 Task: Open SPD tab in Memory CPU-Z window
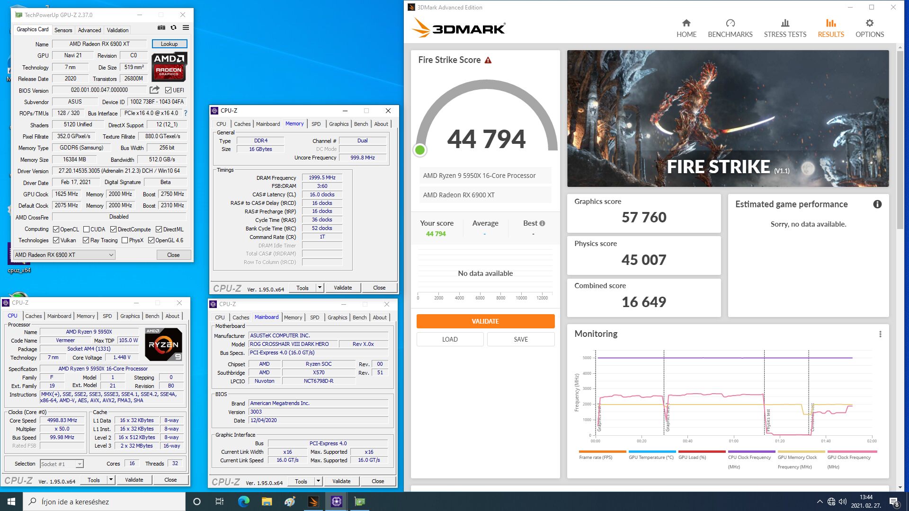(316, 124)
